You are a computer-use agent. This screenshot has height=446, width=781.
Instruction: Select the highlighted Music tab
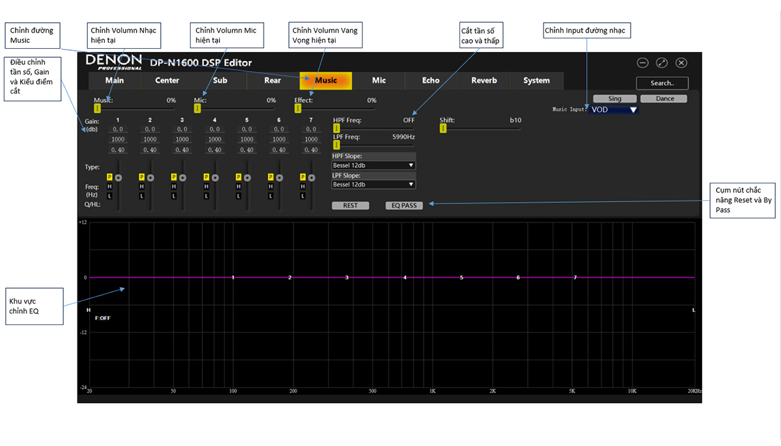(326, 81)
